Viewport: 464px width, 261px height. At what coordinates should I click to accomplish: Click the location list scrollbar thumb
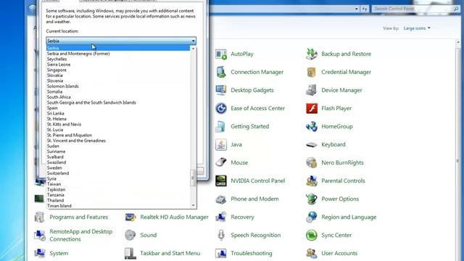[194, 178]
